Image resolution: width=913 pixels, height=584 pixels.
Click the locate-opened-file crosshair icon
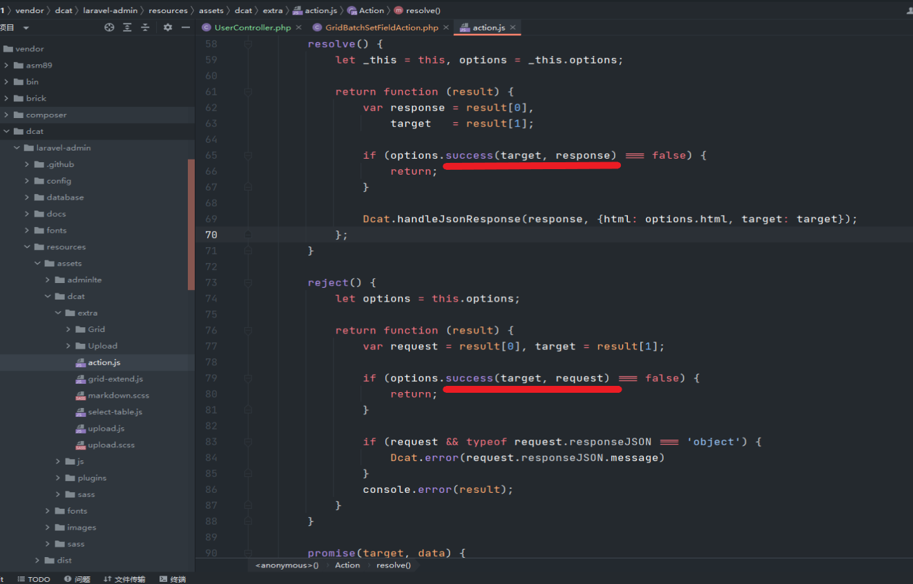coord(109,27)
